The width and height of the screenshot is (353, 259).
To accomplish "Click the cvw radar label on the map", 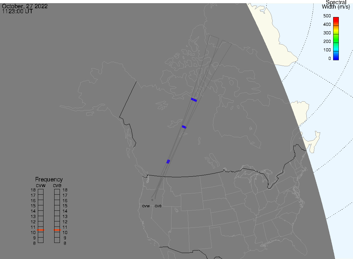I will click(146, 206).
